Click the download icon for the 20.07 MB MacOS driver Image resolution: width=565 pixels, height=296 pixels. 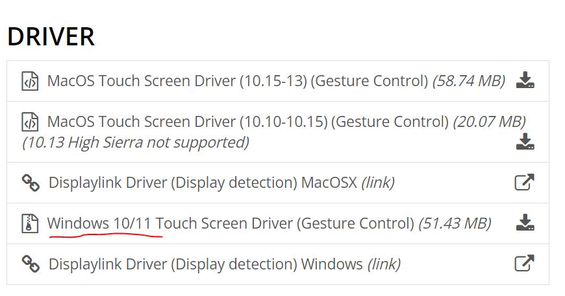click(525, 142)
